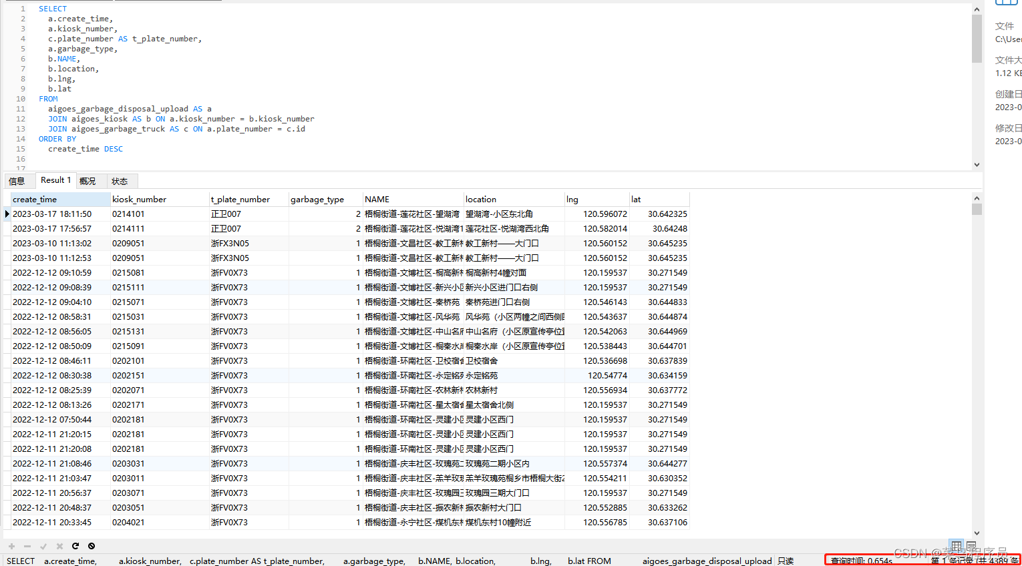
Task: Select the Result 1 tab
Action: [x=55, y=180]
